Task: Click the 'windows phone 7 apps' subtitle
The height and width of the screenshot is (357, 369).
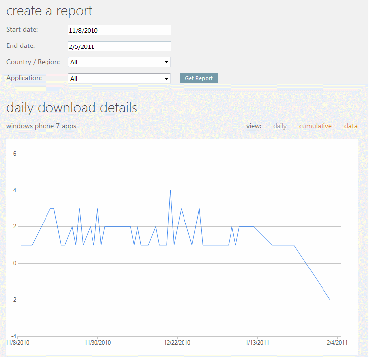Action: tap(41, 126)
